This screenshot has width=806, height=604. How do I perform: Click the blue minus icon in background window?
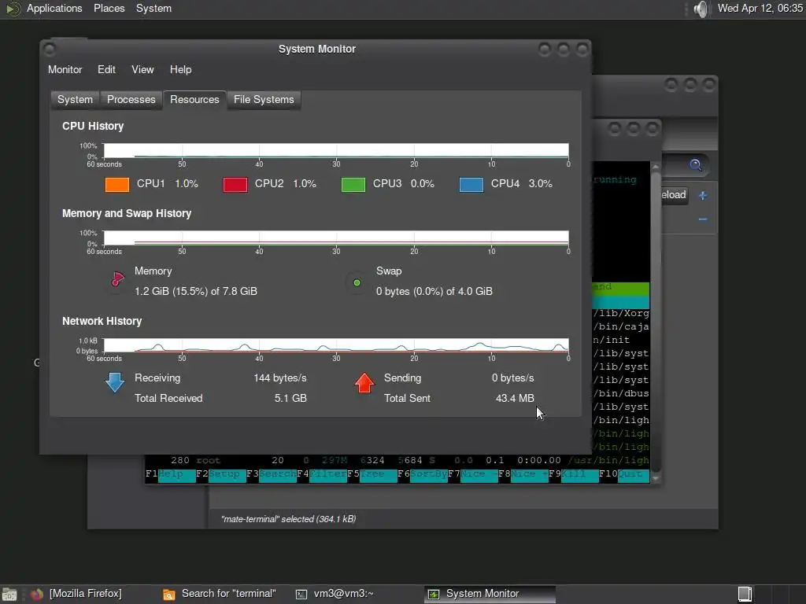click(703, 219)
